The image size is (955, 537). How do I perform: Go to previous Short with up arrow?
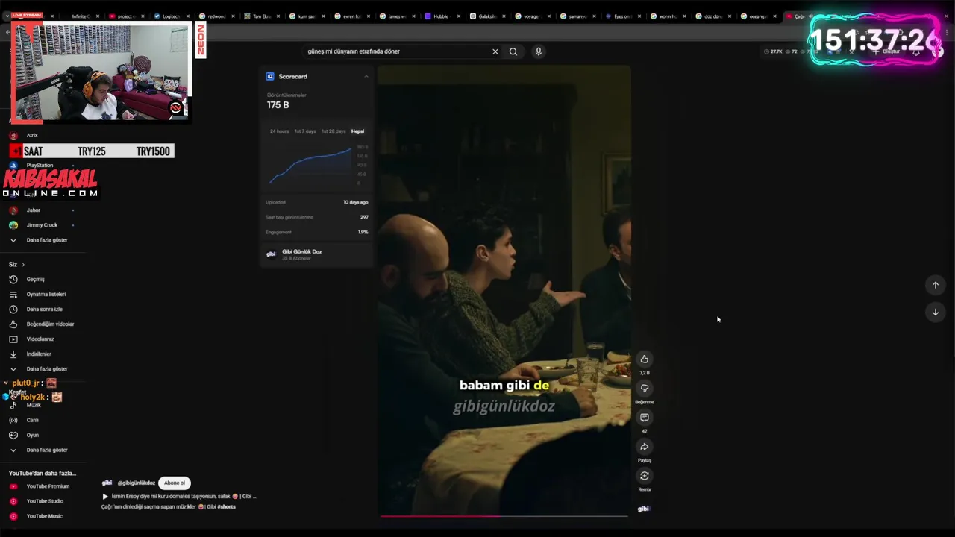click(x=935, y=285)
